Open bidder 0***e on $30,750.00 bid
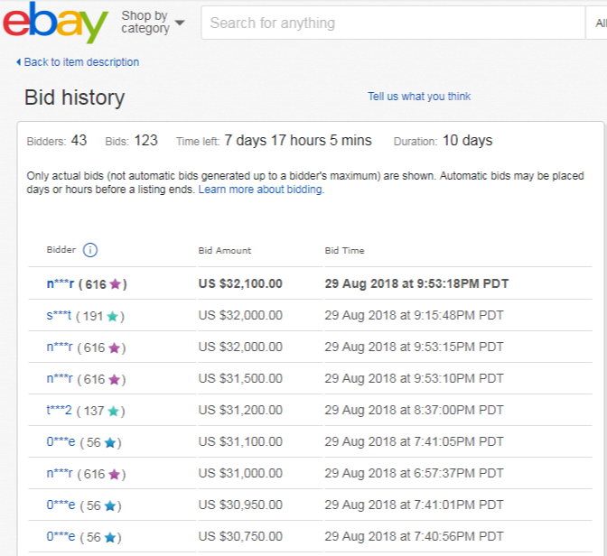The width and height of the screenshot is (607, 556). (x=60, y=537)
